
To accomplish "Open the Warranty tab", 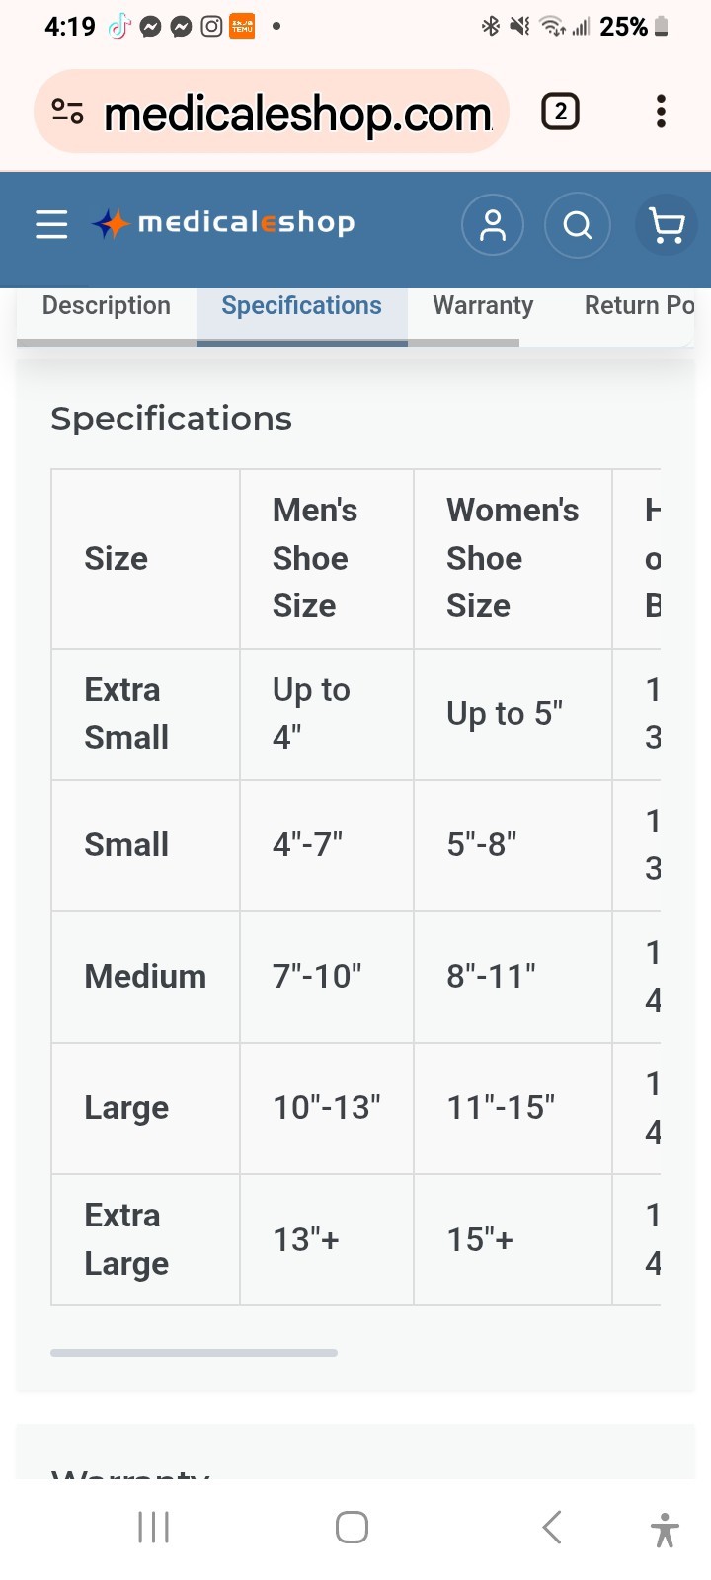I will point(483,306).
